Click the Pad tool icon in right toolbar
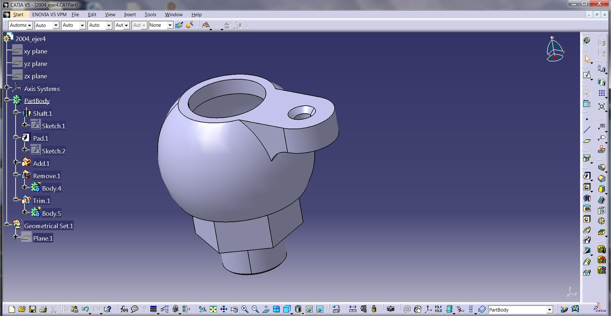 point(587,176)
